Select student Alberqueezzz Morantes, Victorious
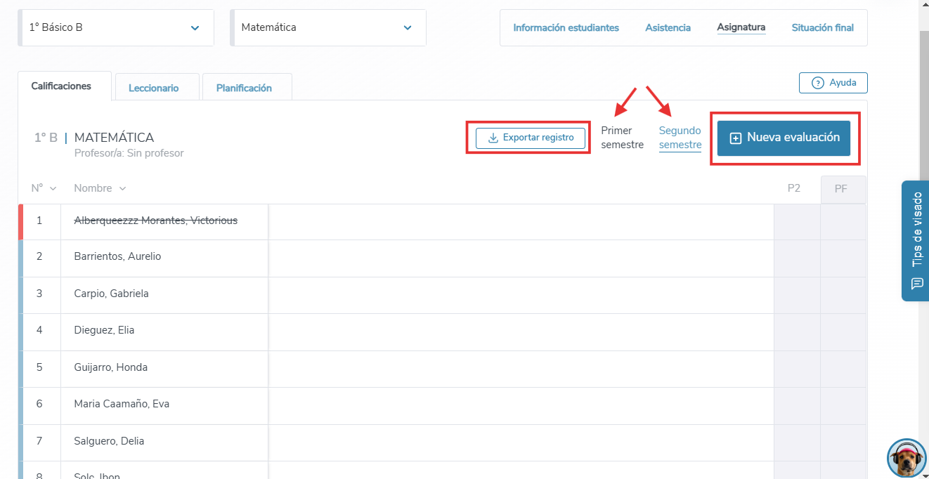Screen dimensions: 929x479 pyautogui.click(x=155, y=221)
